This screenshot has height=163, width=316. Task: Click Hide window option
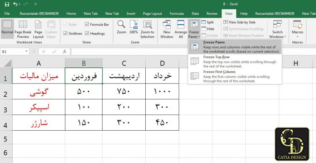click(x=208, y=29)
